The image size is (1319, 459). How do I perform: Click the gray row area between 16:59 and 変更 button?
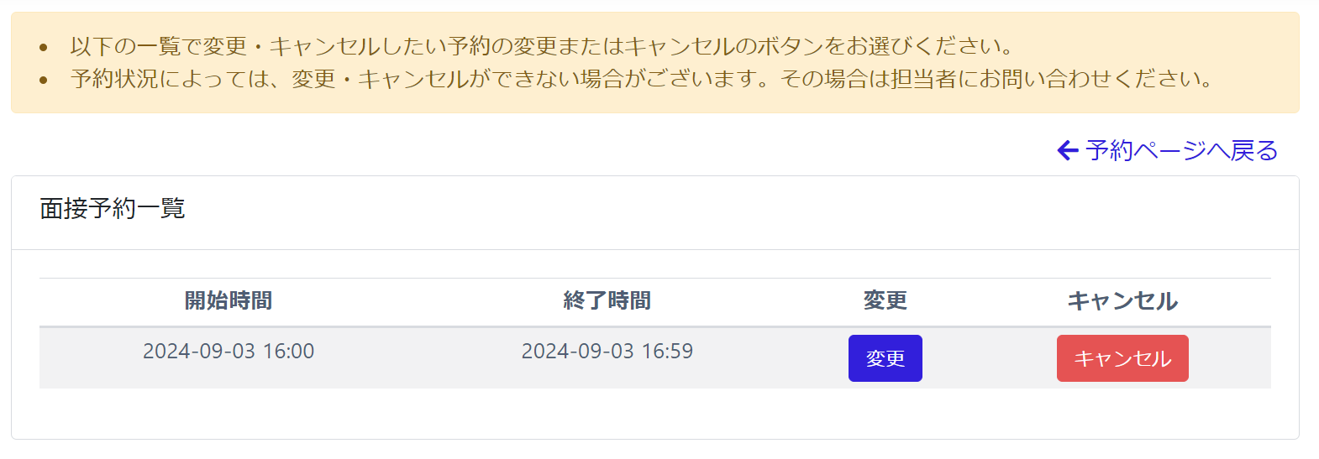[x=770, y=358]
